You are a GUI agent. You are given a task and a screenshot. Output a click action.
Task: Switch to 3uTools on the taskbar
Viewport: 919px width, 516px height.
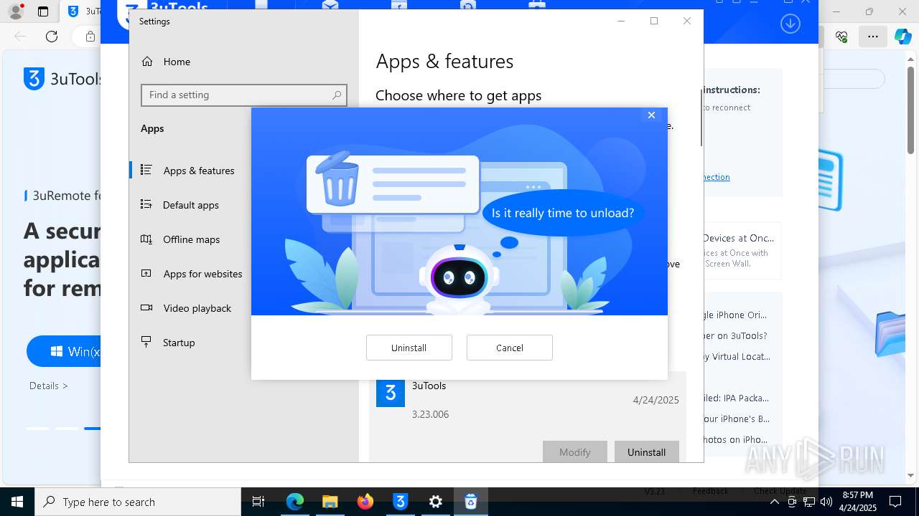(x=401, y=502)
